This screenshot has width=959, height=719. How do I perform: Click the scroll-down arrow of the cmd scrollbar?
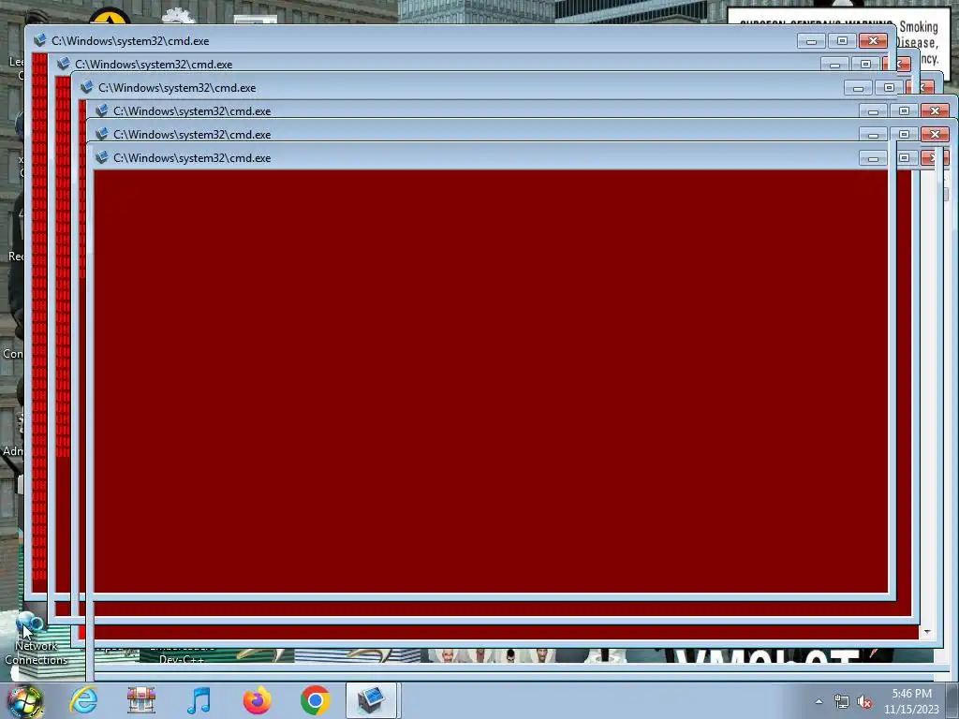927,632
